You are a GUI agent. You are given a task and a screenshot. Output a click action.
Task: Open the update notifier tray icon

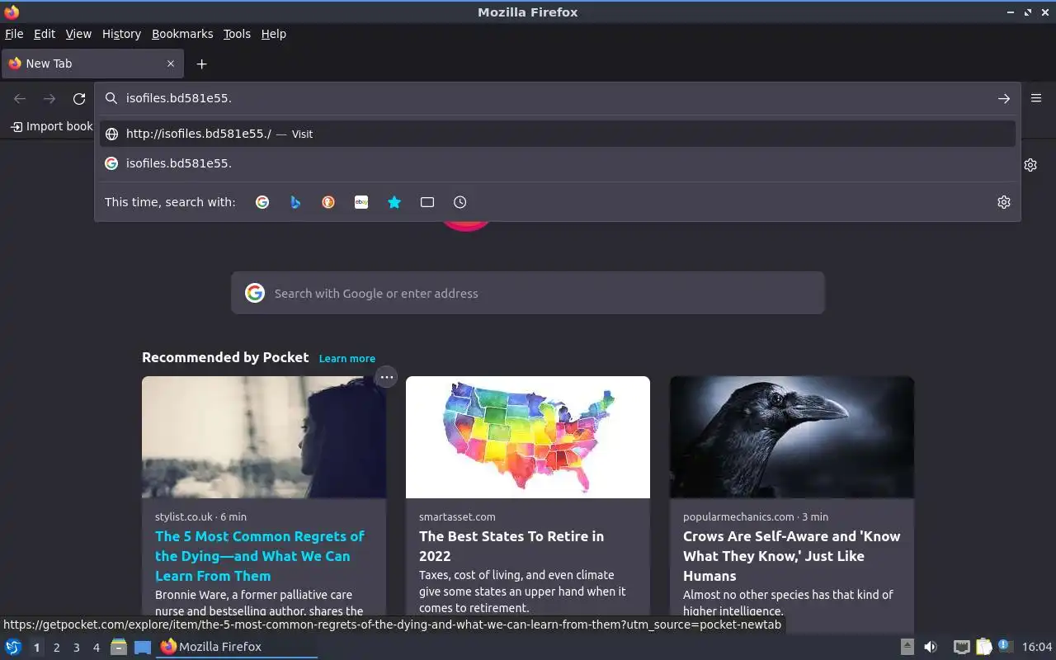click(x=1004, y=646)
